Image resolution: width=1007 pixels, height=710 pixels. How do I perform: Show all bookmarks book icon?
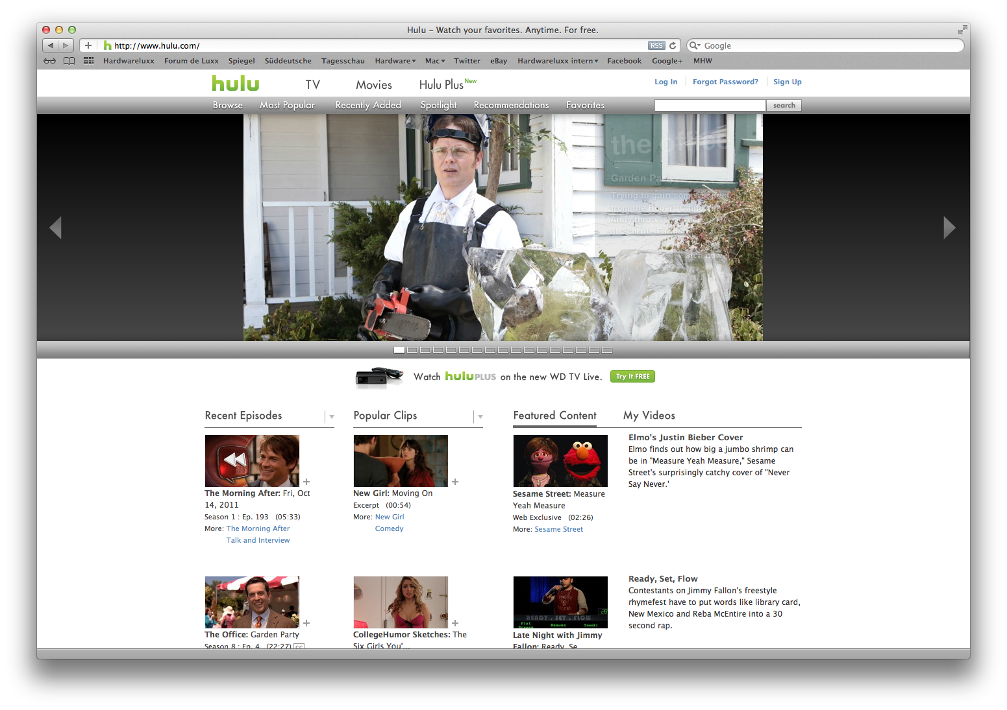69,61
